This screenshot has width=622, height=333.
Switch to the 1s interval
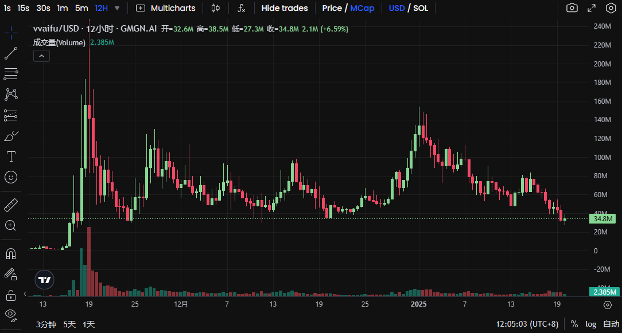7,8
